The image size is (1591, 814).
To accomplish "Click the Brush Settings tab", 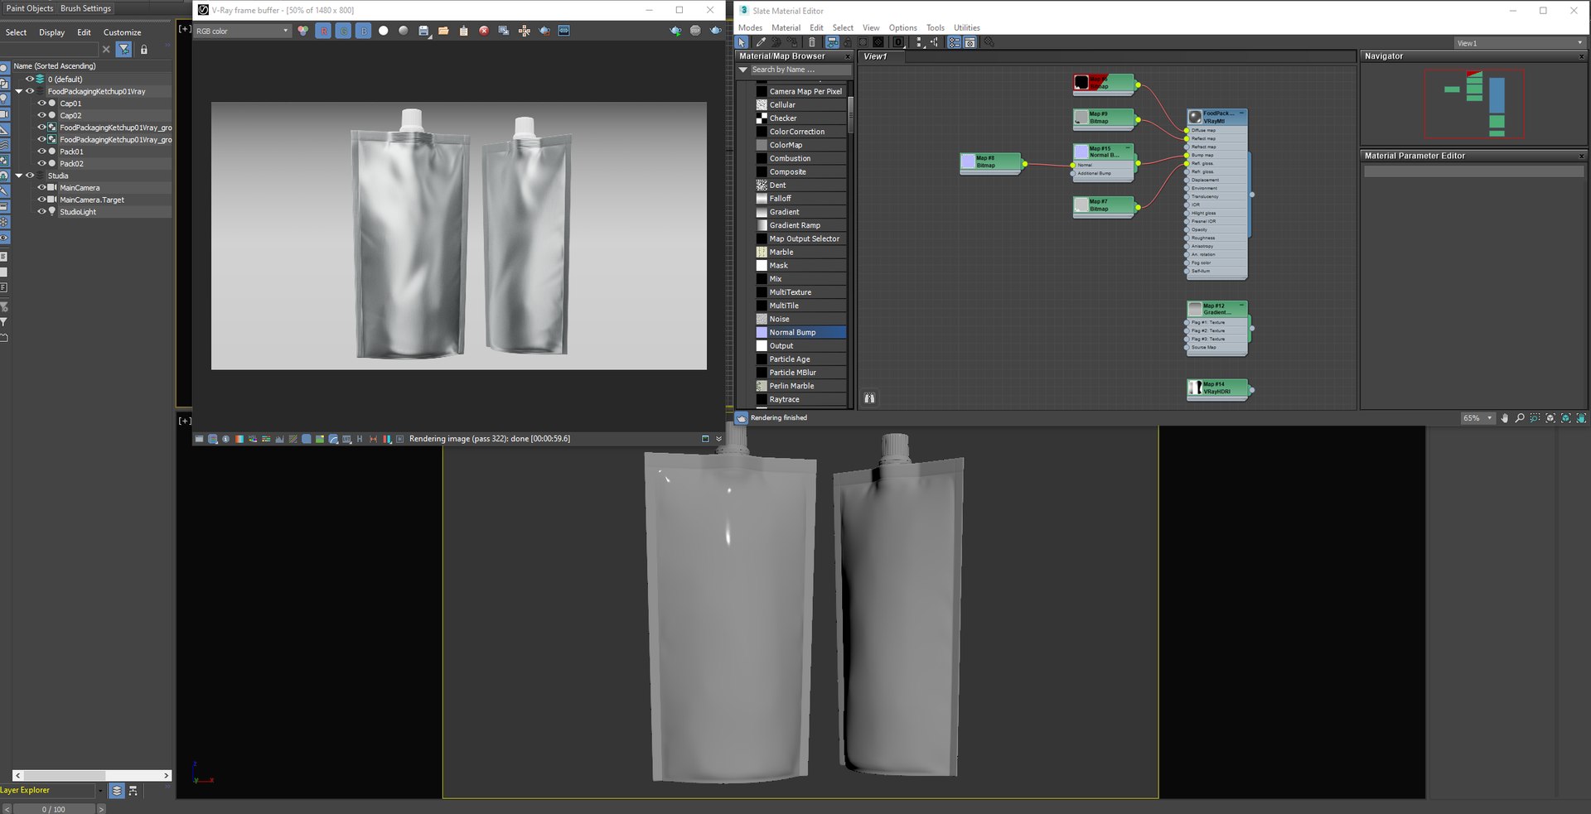I will (85, 8).
